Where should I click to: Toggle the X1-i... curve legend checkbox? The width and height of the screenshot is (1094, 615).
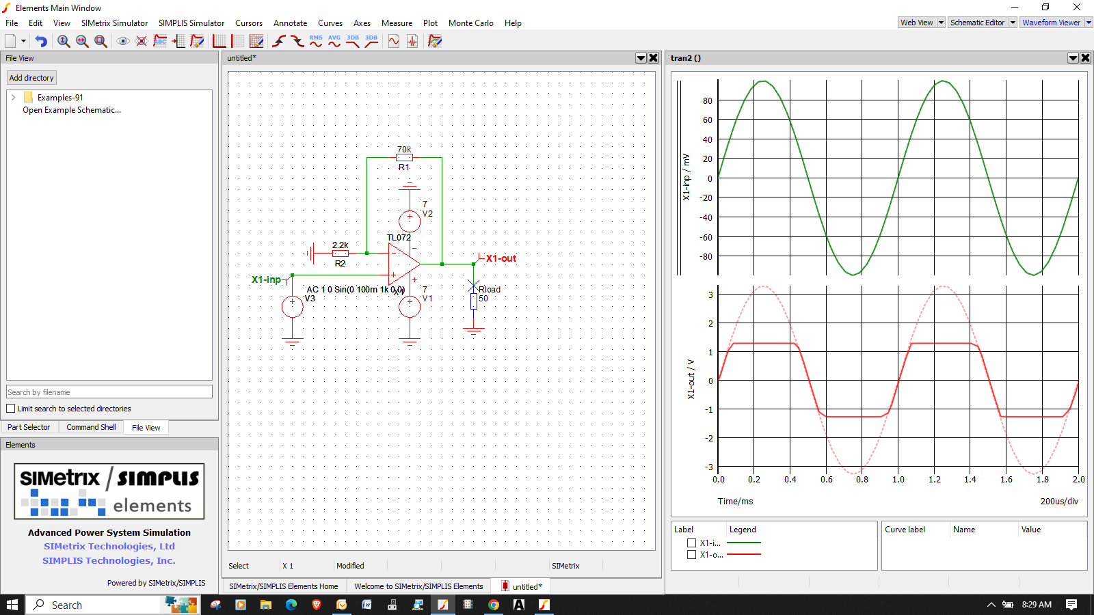(x=691, y=543)
